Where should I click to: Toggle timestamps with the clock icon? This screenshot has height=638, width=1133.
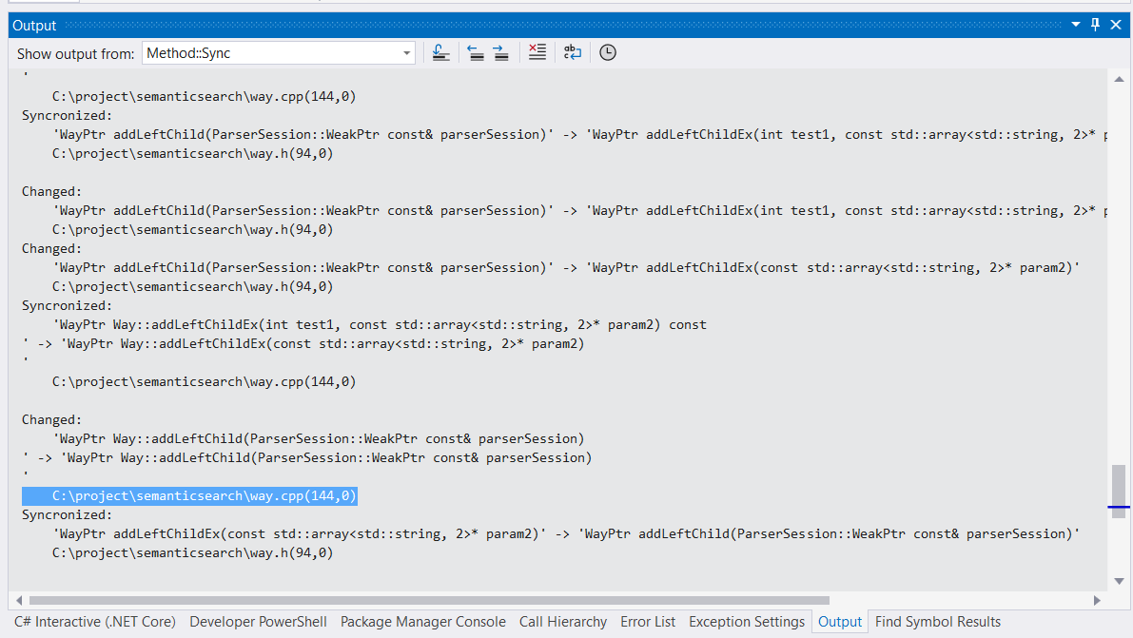[608, 53]
